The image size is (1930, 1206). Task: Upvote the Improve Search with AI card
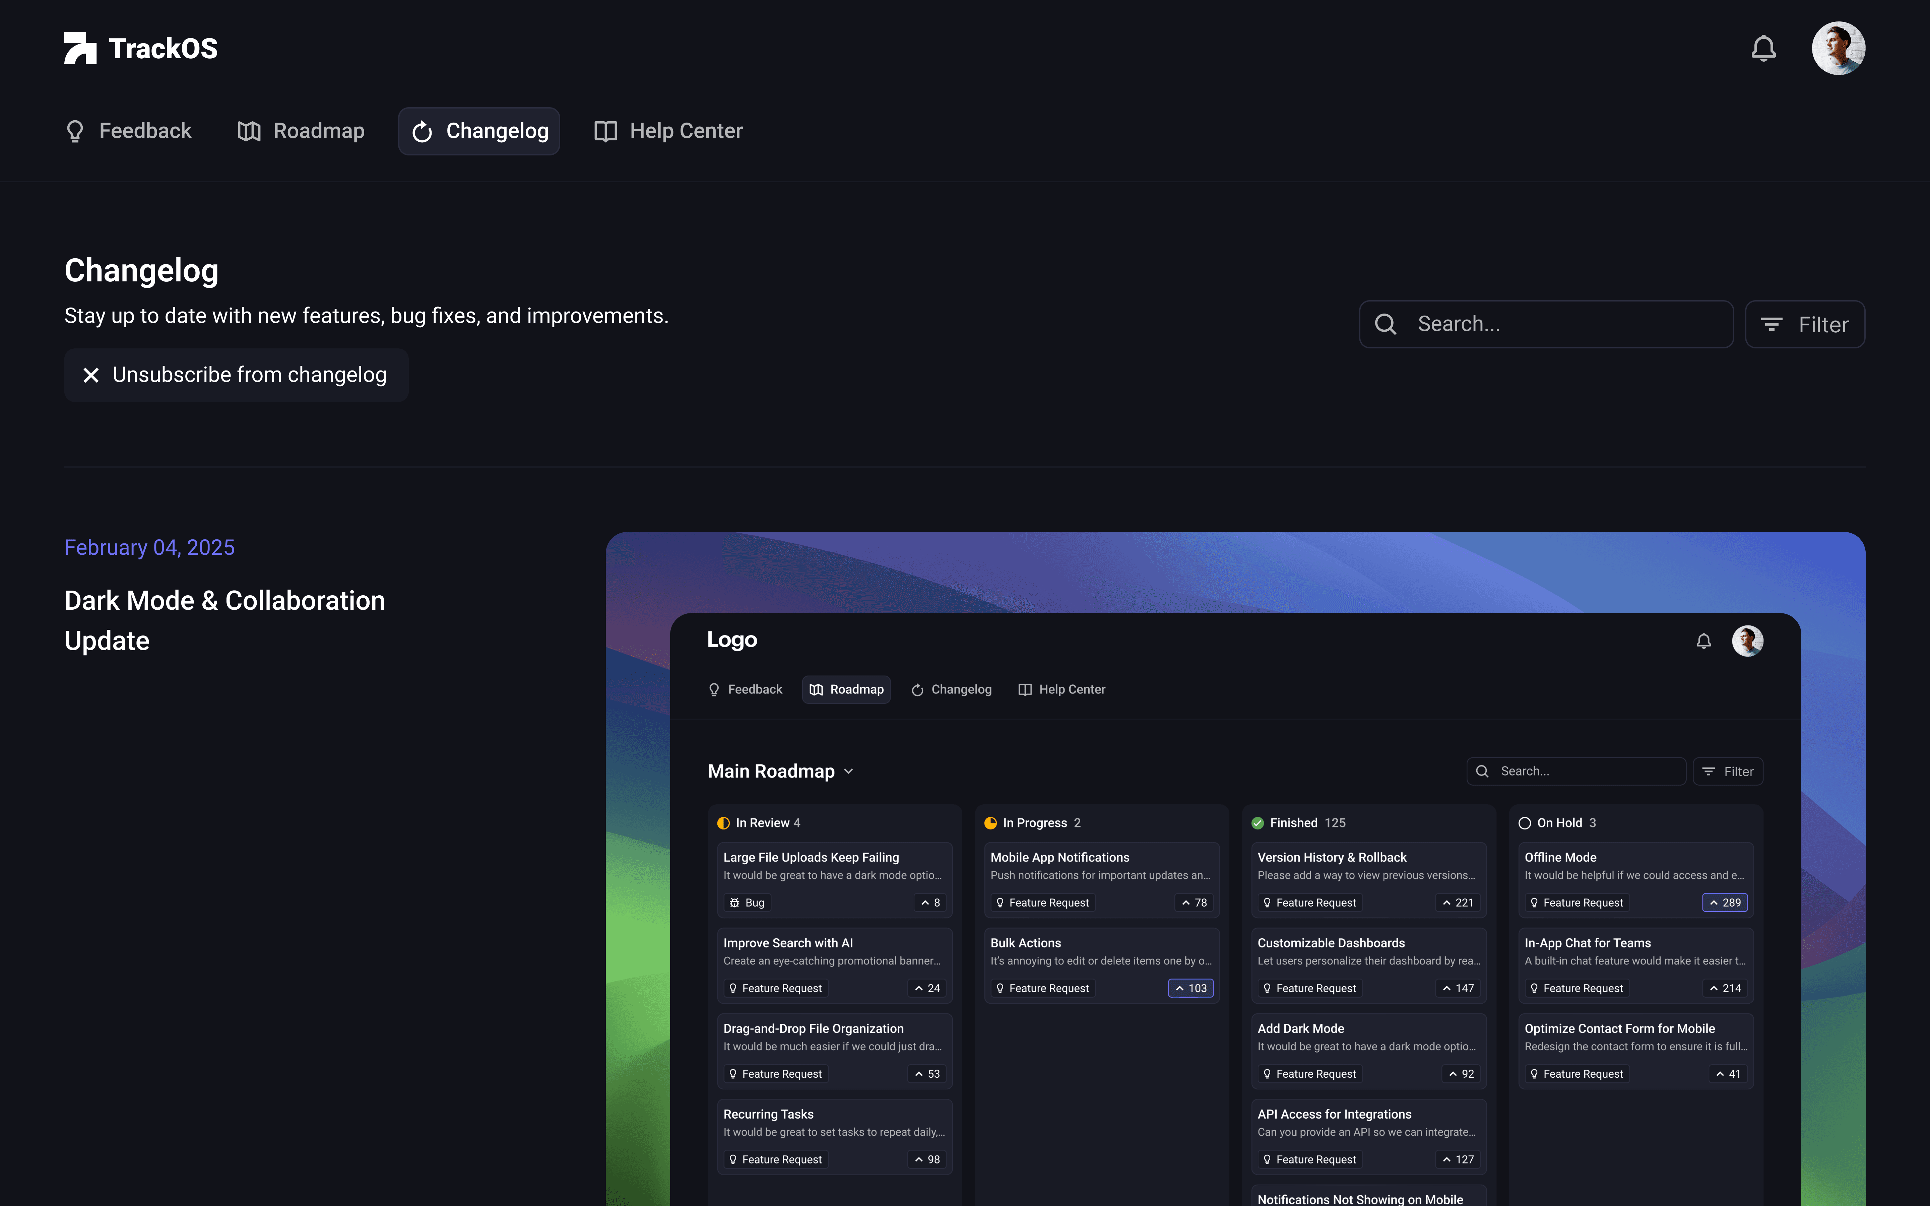point(927,988)
